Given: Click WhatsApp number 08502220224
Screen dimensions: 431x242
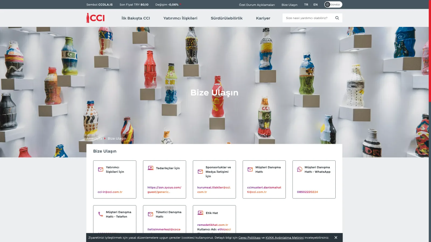Looking at the screenshot, I should coord(307,192).
